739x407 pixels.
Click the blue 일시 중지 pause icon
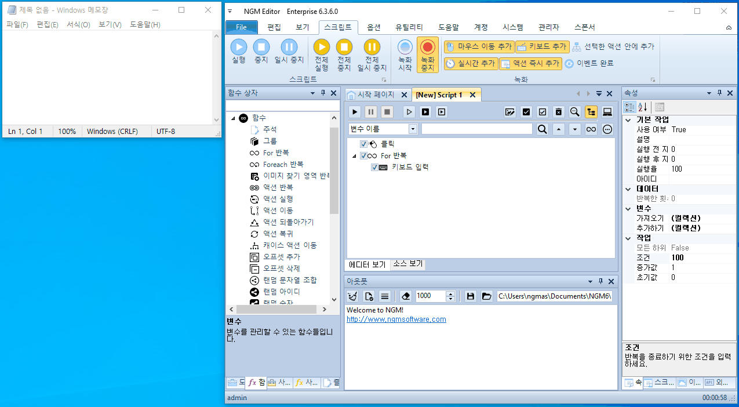click(x=289, y=47)
